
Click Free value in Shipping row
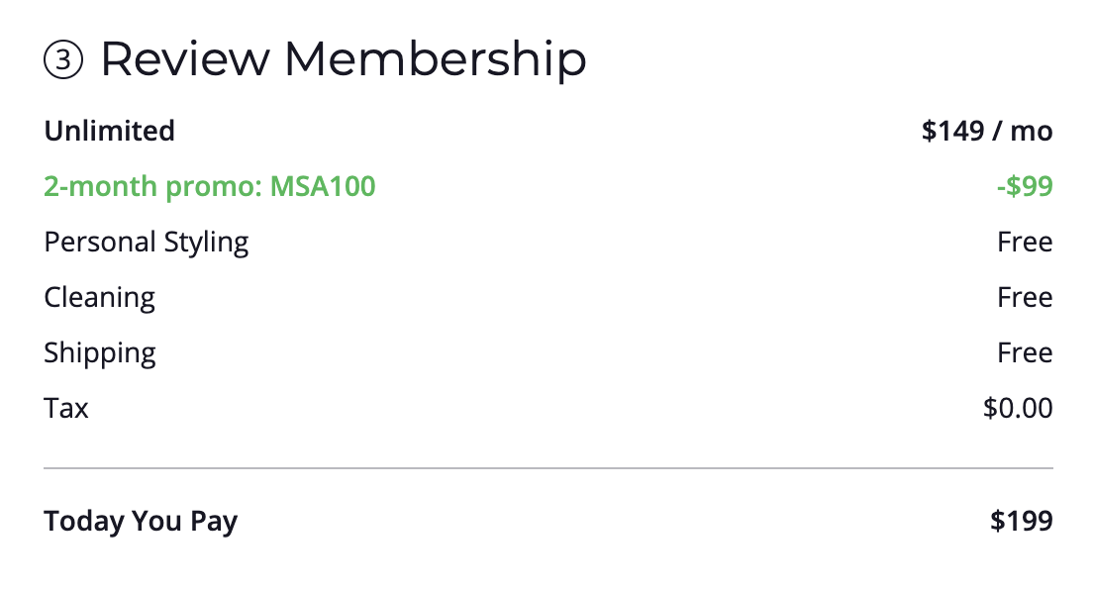click(x=1025, y=353)
